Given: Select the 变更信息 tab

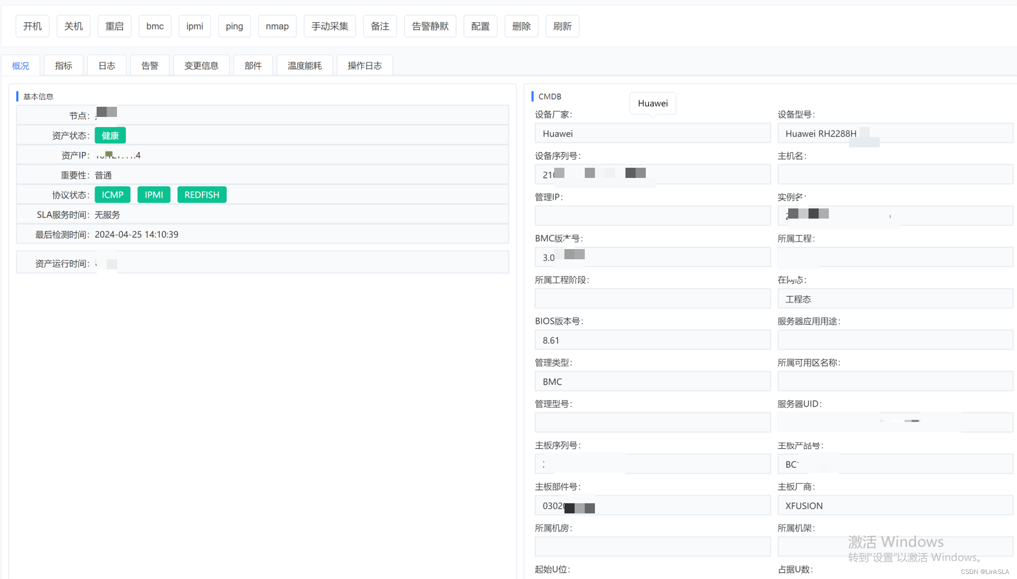Looking at the screenshot, I should (x=201, y=66).
